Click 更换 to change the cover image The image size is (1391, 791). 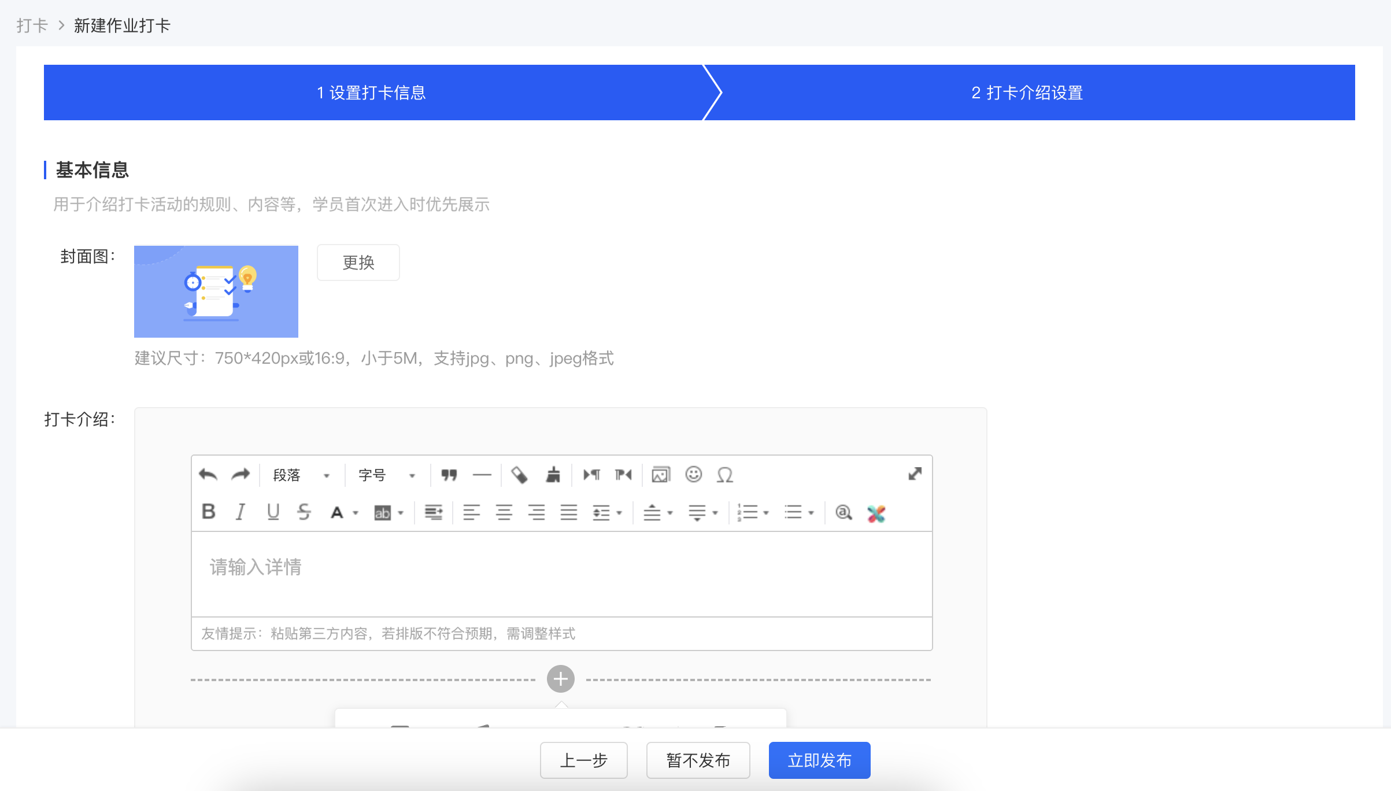coord(358,263)
